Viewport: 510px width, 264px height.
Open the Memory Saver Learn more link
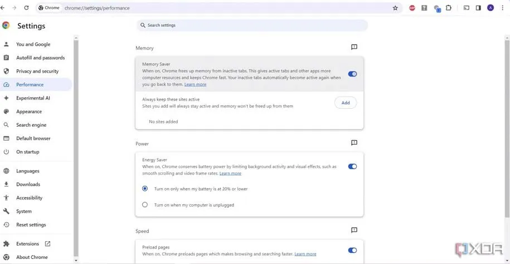[195, 84]
